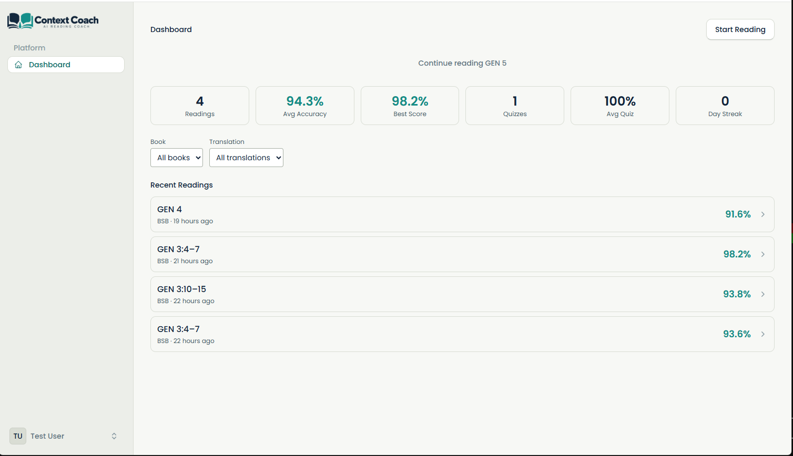Open the GEN 4 reading row
793x456 pixels.
(462, 214)
